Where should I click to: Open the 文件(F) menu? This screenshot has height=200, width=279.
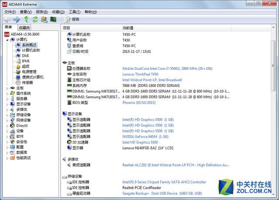click(x=10, y=12)
